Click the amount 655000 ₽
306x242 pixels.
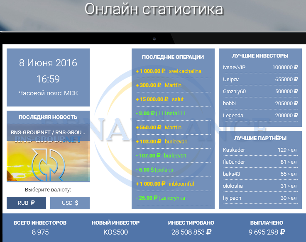click(286, 80)
